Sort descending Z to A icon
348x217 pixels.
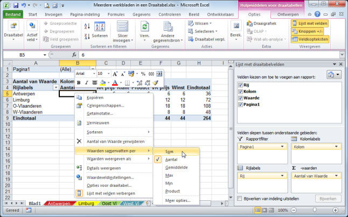pos(87,36)
